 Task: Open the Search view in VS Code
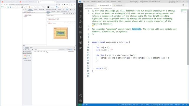point(81,11)
